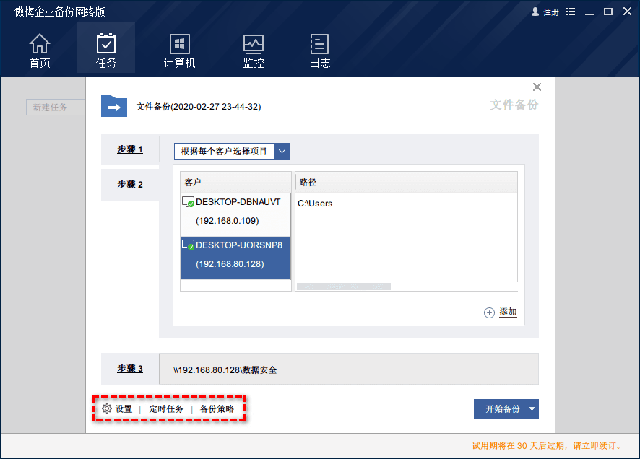Select the 步骤 1 tab
Viewport: 640px width, 459px height.
click(x=130, y=149)
